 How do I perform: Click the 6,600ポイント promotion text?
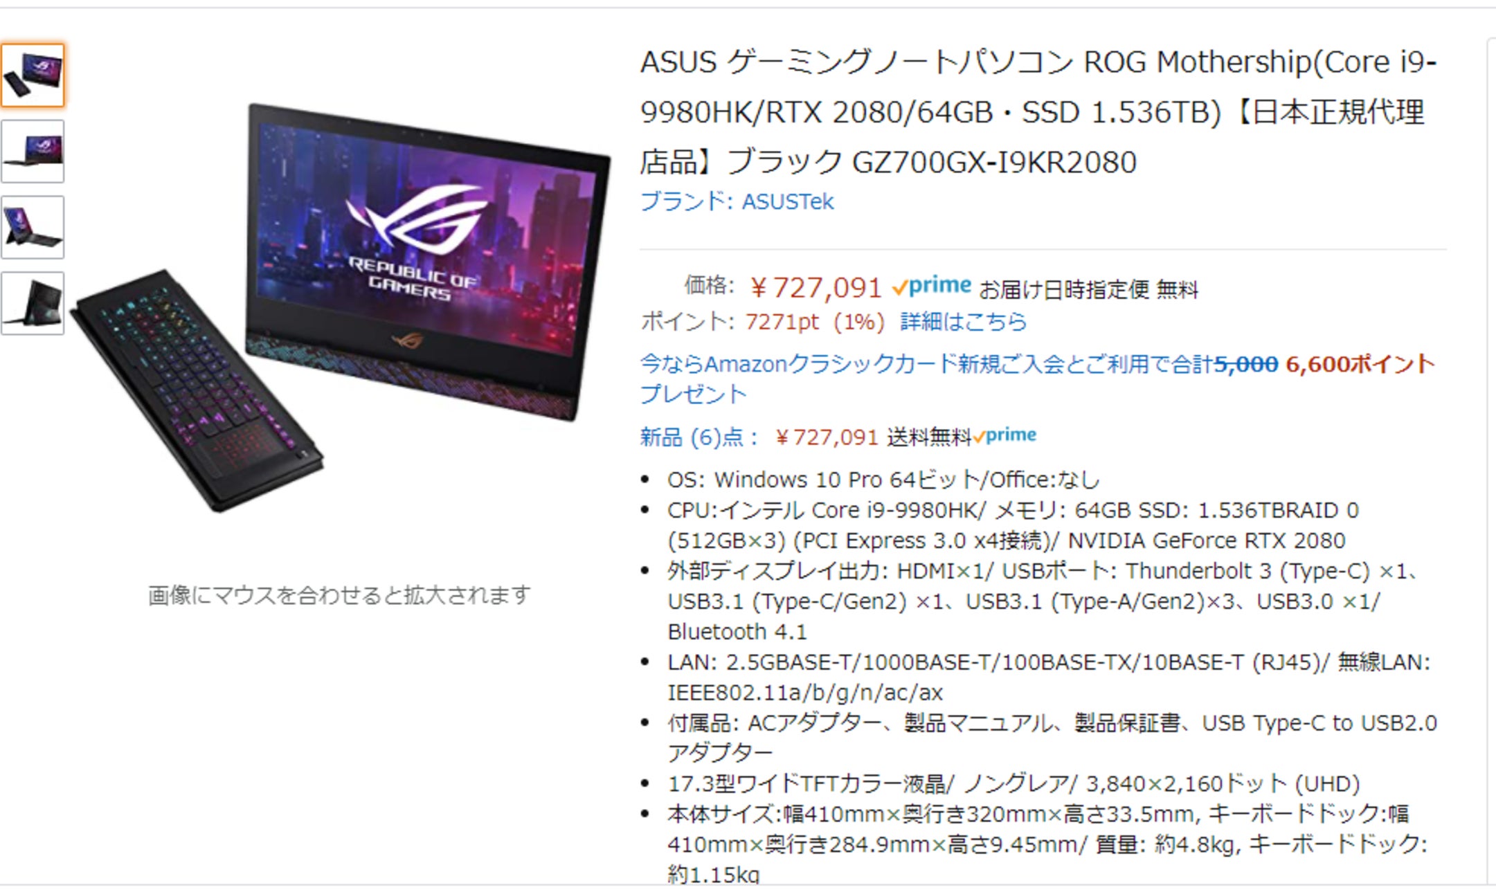tap(1360, 364)
